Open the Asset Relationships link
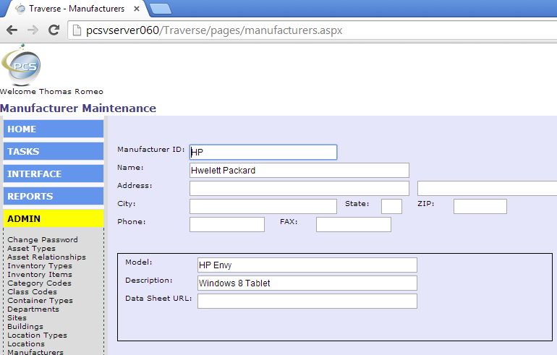 46,257
